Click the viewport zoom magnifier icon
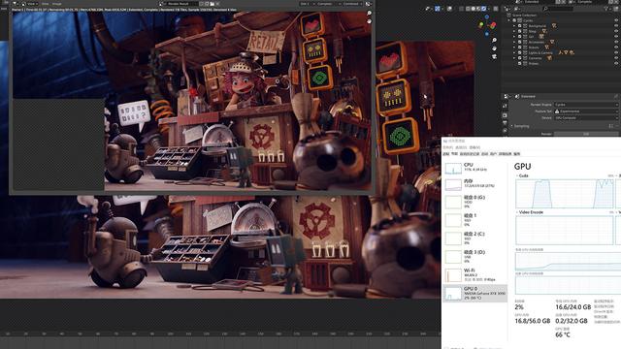The width and height of the screenshot is (621, 349). pyautogui.click(x=494, y=41)
